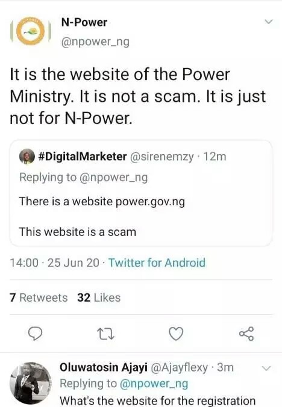This screenshot has height=407, width=282.
Task: Click the reply speech bubble icon
Action: [35, 334]
